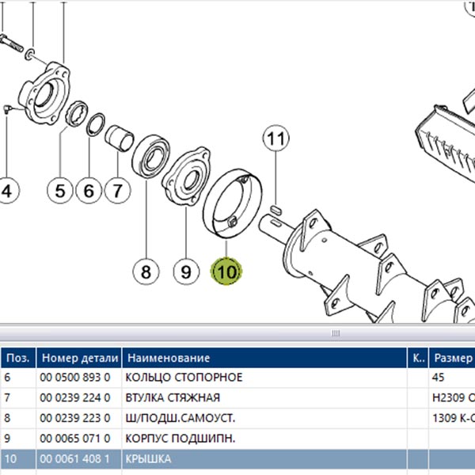Select the КОЛЬЦО СТОПОРНОЕ table row

[237, 378]
